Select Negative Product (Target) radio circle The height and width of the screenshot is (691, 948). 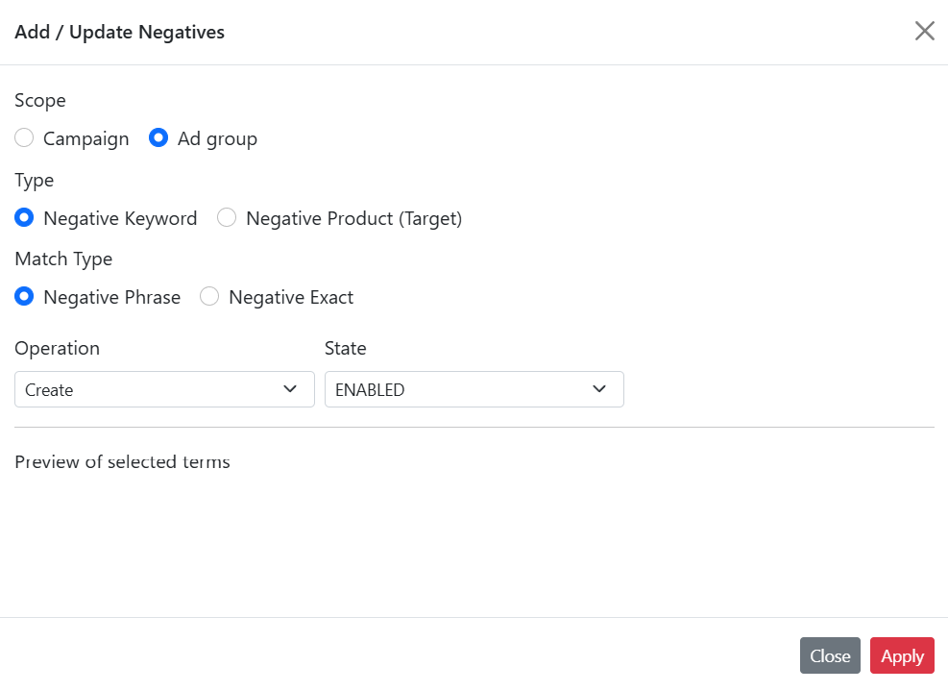click(x=227, y=218)
